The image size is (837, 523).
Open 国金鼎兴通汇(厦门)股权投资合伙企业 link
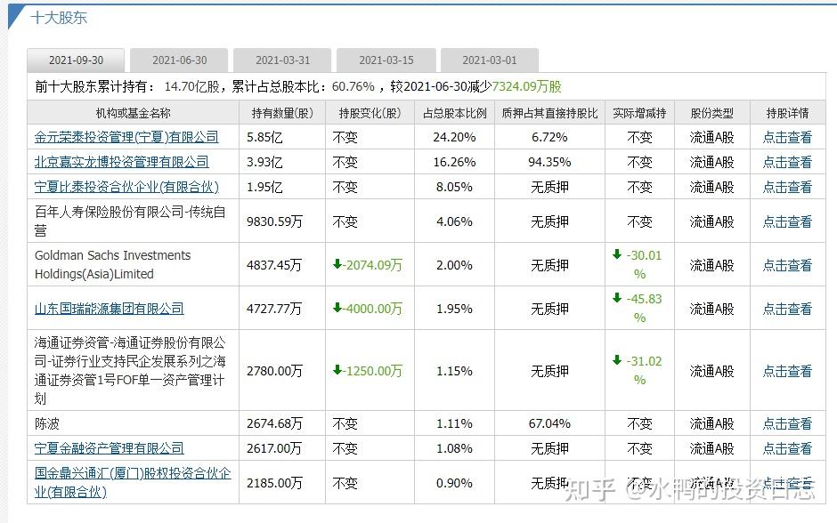tap(133, 482)
